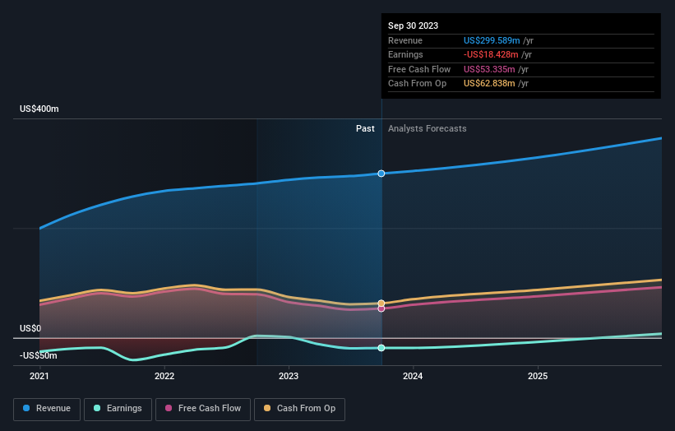Image resolution: width=675 pixels, height=431 pixels.
Task: Click the orange Cash From Op legend dot
Action: [x=267, y=408]
